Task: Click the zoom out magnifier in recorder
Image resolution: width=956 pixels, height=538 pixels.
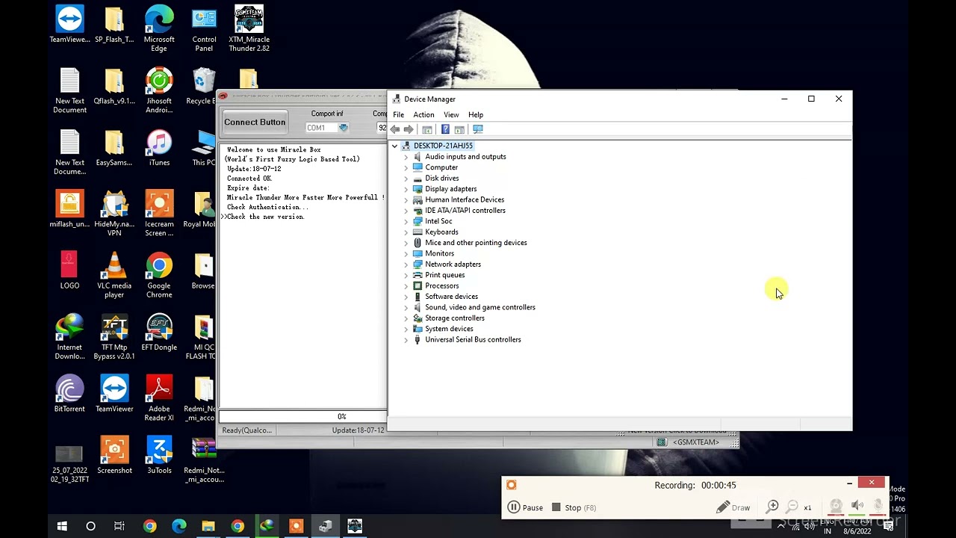Action: point(792,507)
